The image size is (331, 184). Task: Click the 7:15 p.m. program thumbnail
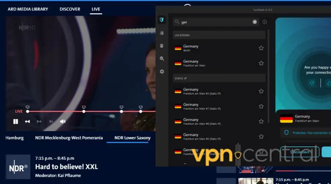click(256, 181)
